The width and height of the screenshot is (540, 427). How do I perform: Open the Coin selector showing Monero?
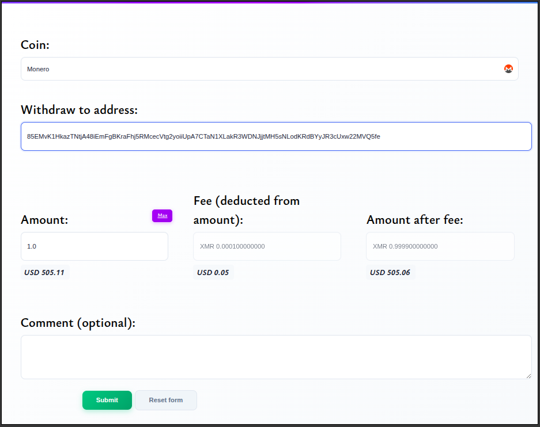pos(259,69)
